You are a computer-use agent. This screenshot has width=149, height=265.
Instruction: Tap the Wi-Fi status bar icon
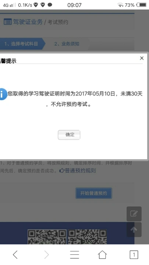120,5
